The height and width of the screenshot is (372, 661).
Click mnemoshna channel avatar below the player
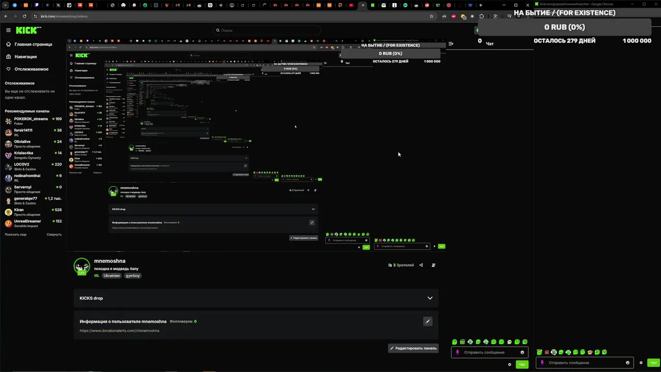pyautogui.click(x=82, y=267)
